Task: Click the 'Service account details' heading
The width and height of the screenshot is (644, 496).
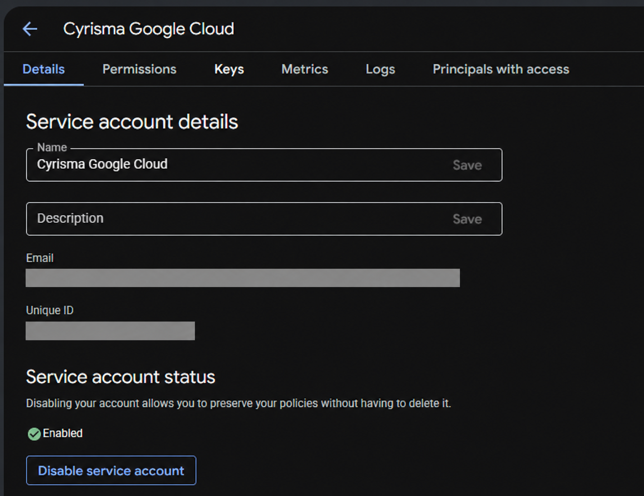Action: pyautogui.click(x=132, y=122)
